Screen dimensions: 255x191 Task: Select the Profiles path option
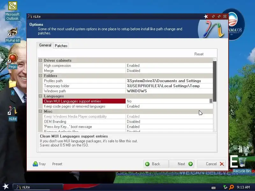pos(84,81)
